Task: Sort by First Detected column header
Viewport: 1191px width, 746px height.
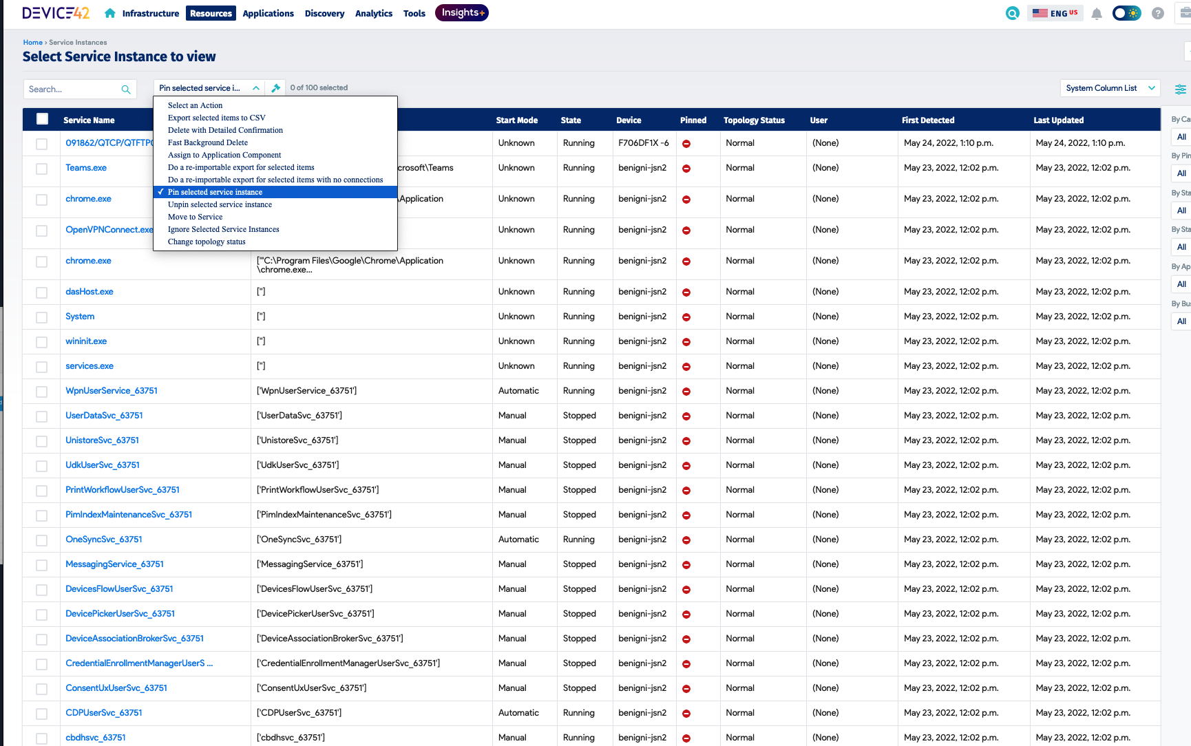Action: click(x=927, y=120)
